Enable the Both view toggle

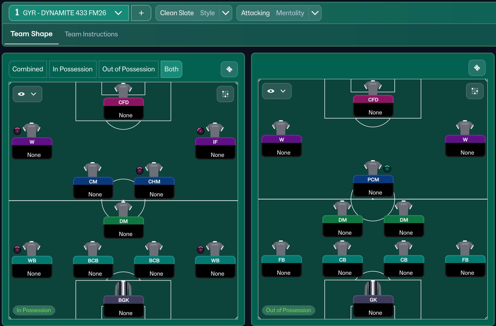(x=171, y=69)
